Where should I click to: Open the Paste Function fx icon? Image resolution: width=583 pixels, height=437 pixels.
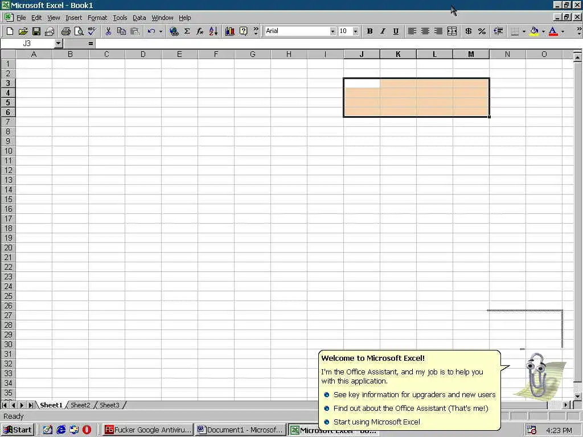point(200,31)
